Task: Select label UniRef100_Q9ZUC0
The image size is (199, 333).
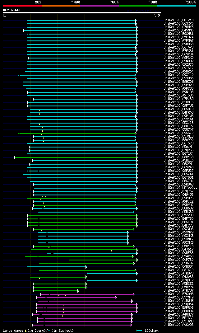Action: [178, 64]
